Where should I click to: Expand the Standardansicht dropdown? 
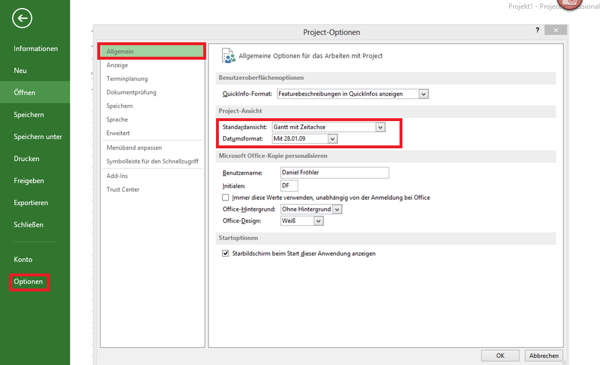point(380,127)
